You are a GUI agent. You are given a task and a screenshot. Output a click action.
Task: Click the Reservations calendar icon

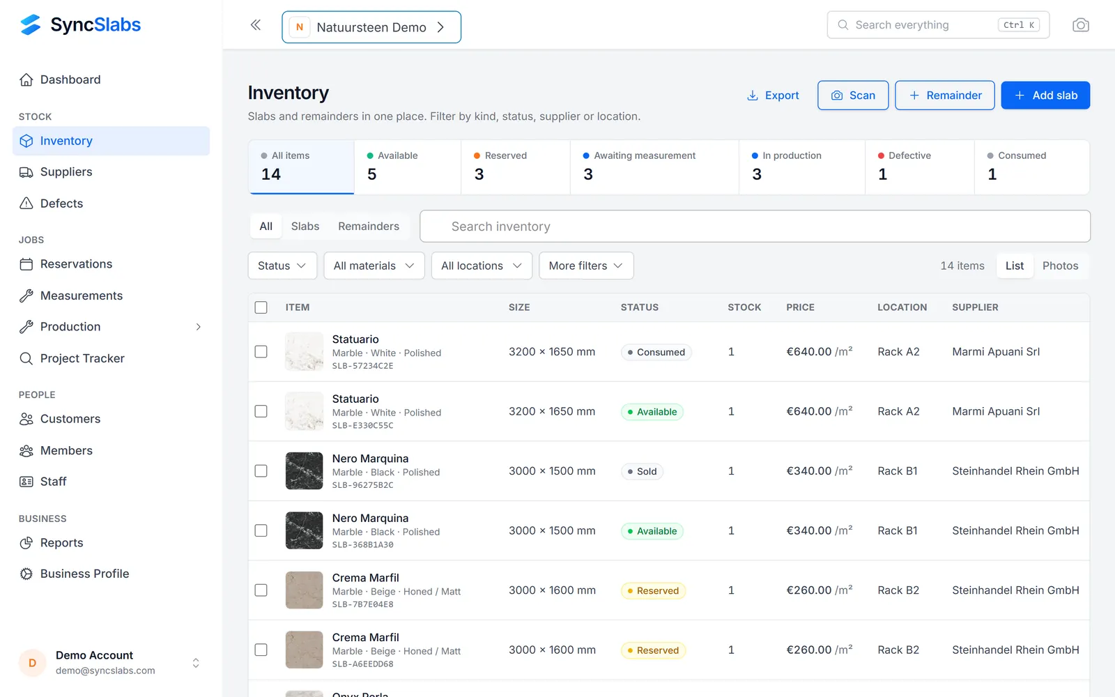(26, 264)
